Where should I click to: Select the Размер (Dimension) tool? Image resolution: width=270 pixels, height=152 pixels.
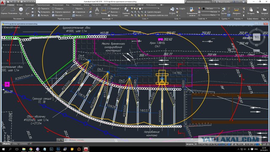coord(104,11)
